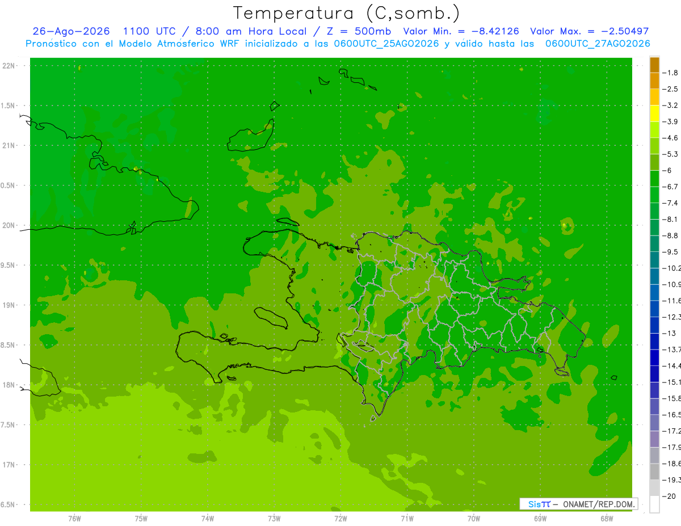Click the '68W' longitude axis label
This screenshot has height=526, width=681.
[607, 519]
